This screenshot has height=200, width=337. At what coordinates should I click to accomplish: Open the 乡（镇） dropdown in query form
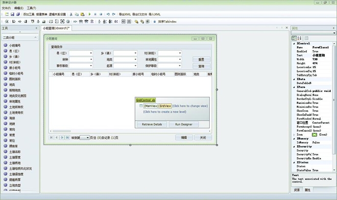pos(135,53)
